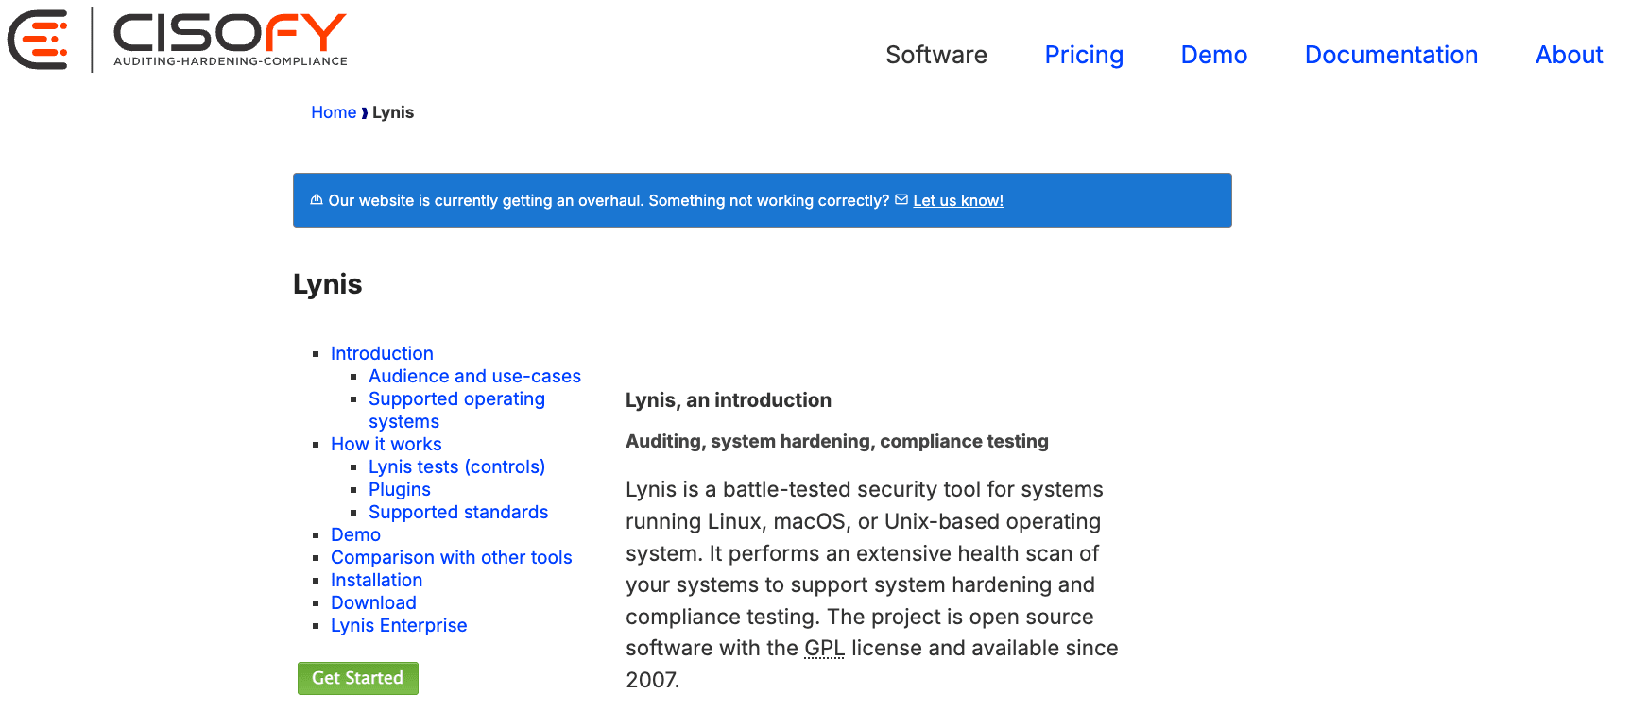Click the envelope icon before Let us know

(901, 199)
